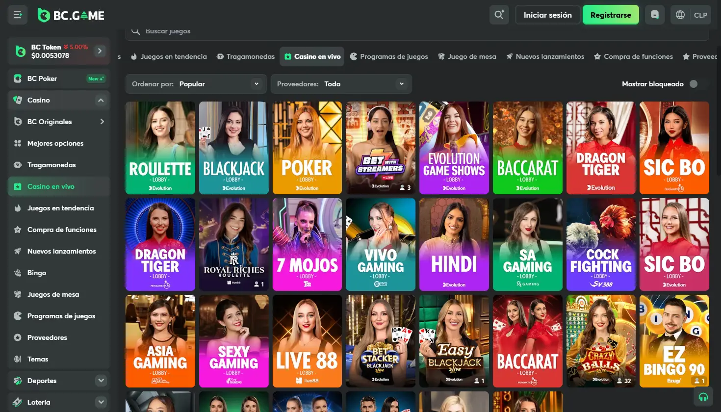Open the Proveedores Todo dropdown
This screenshot has width=721, height=412.
(341, 84)
